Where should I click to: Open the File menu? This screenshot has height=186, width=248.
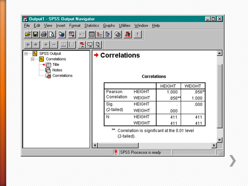coord(27,26)
